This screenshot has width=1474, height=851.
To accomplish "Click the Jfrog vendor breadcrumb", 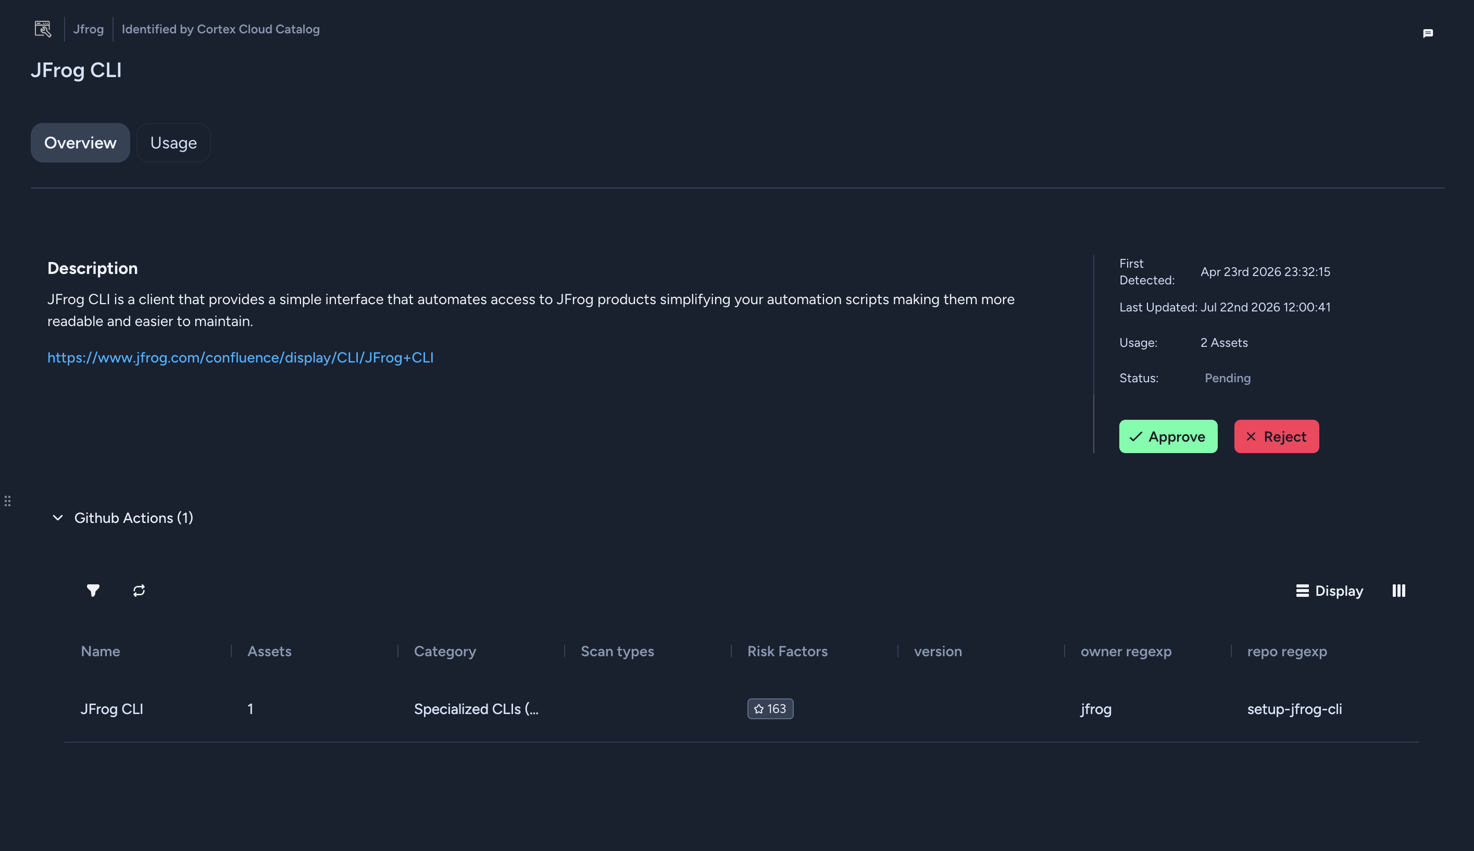I will [88, 29].
